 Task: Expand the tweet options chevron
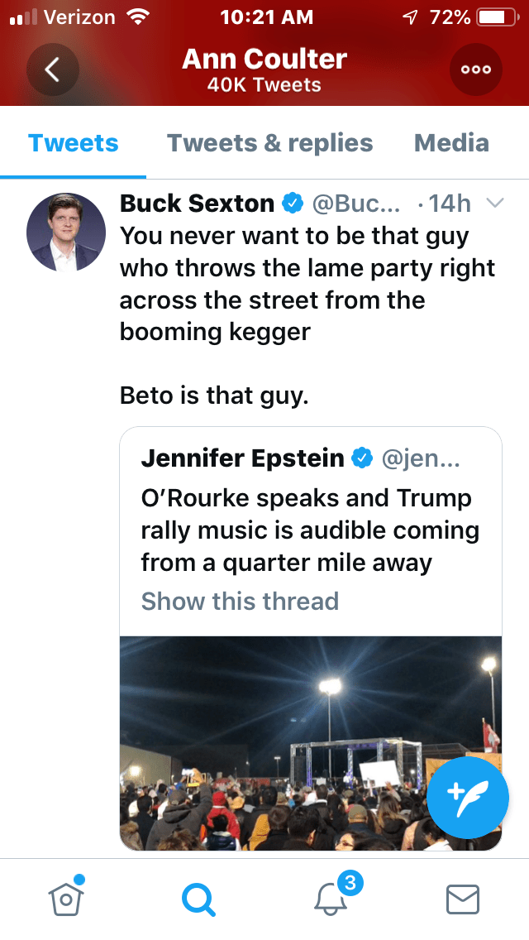(495, 204)
